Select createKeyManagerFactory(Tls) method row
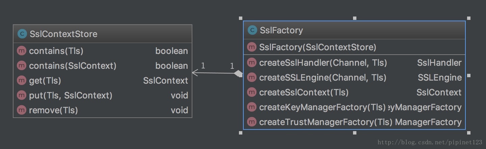Image resolution: width=486 pixels, height=149 pixels. pos(354,107)
